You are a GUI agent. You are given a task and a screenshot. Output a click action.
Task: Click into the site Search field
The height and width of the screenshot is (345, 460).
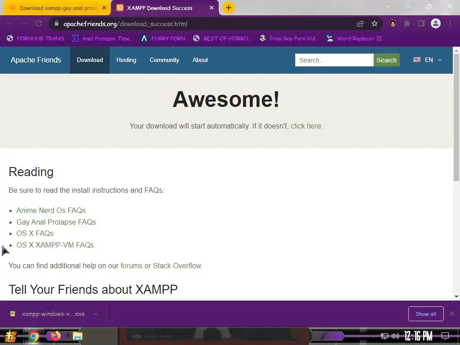click(x=334, y=60)
